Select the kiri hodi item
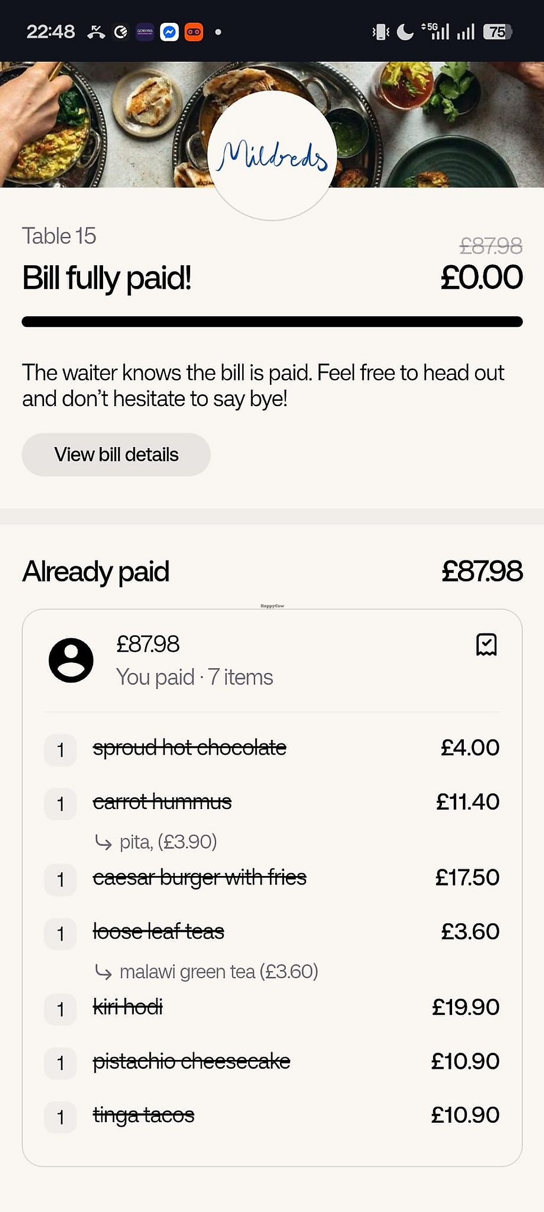The image size is (544, 1212). (127, 1007)
